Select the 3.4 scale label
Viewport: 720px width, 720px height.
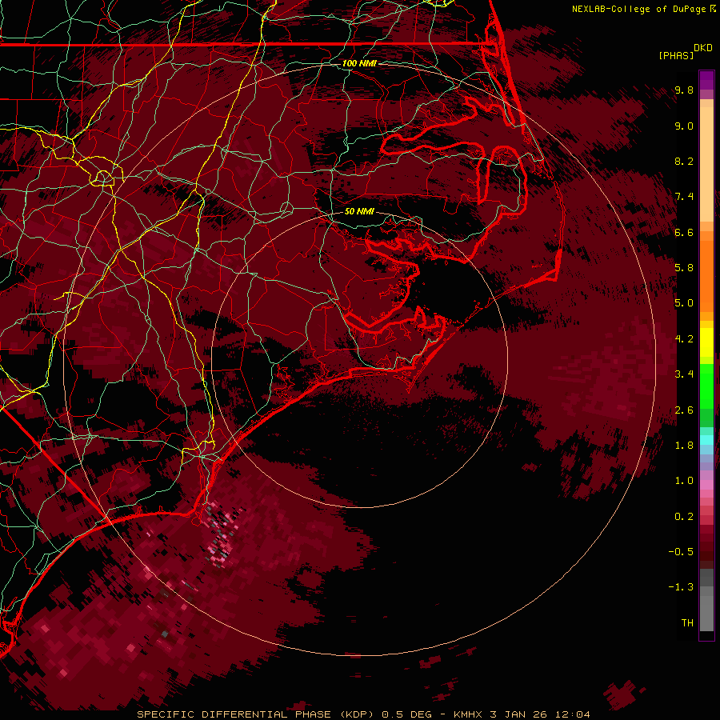click(684, 374)
